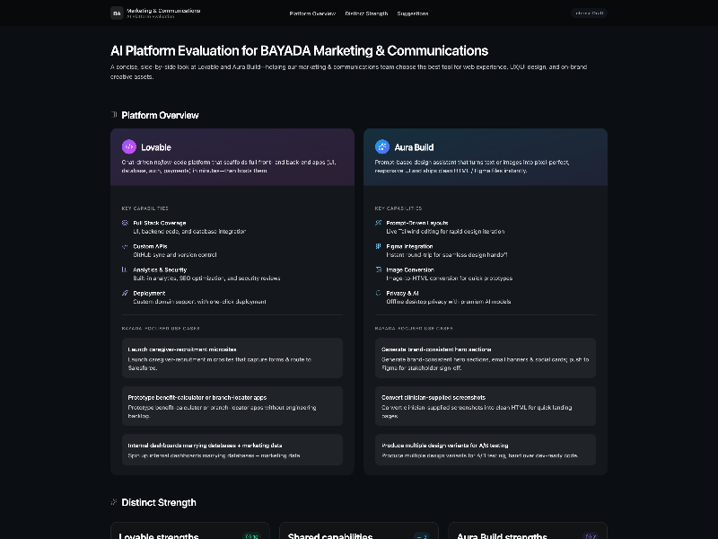Click the Image Conversion title

point(410,269)
